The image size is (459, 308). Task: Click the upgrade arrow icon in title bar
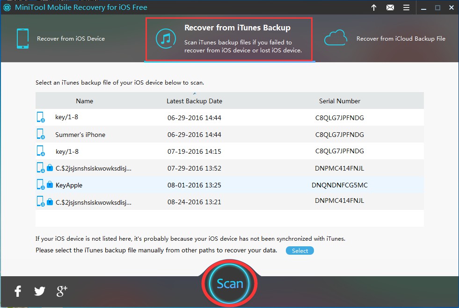click(x=374, y=7)
